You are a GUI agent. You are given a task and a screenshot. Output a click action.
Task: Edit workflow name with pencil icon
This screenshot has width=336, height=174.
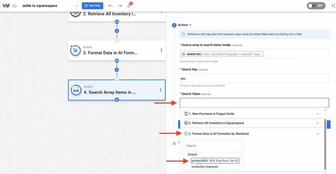[x=77, y=6]
